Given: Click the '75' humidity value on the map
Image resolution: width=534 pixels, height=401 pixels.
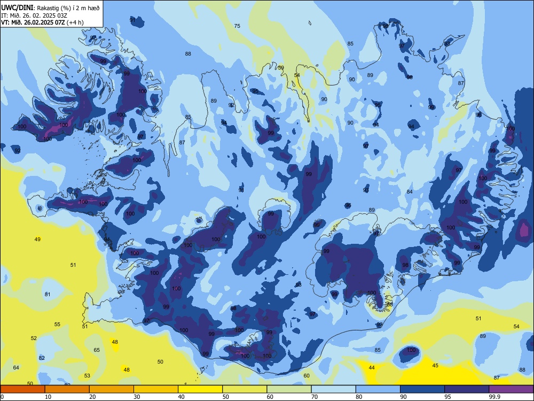Looking at the screenshot, I should pyautogui.click(x=237, y=26).
